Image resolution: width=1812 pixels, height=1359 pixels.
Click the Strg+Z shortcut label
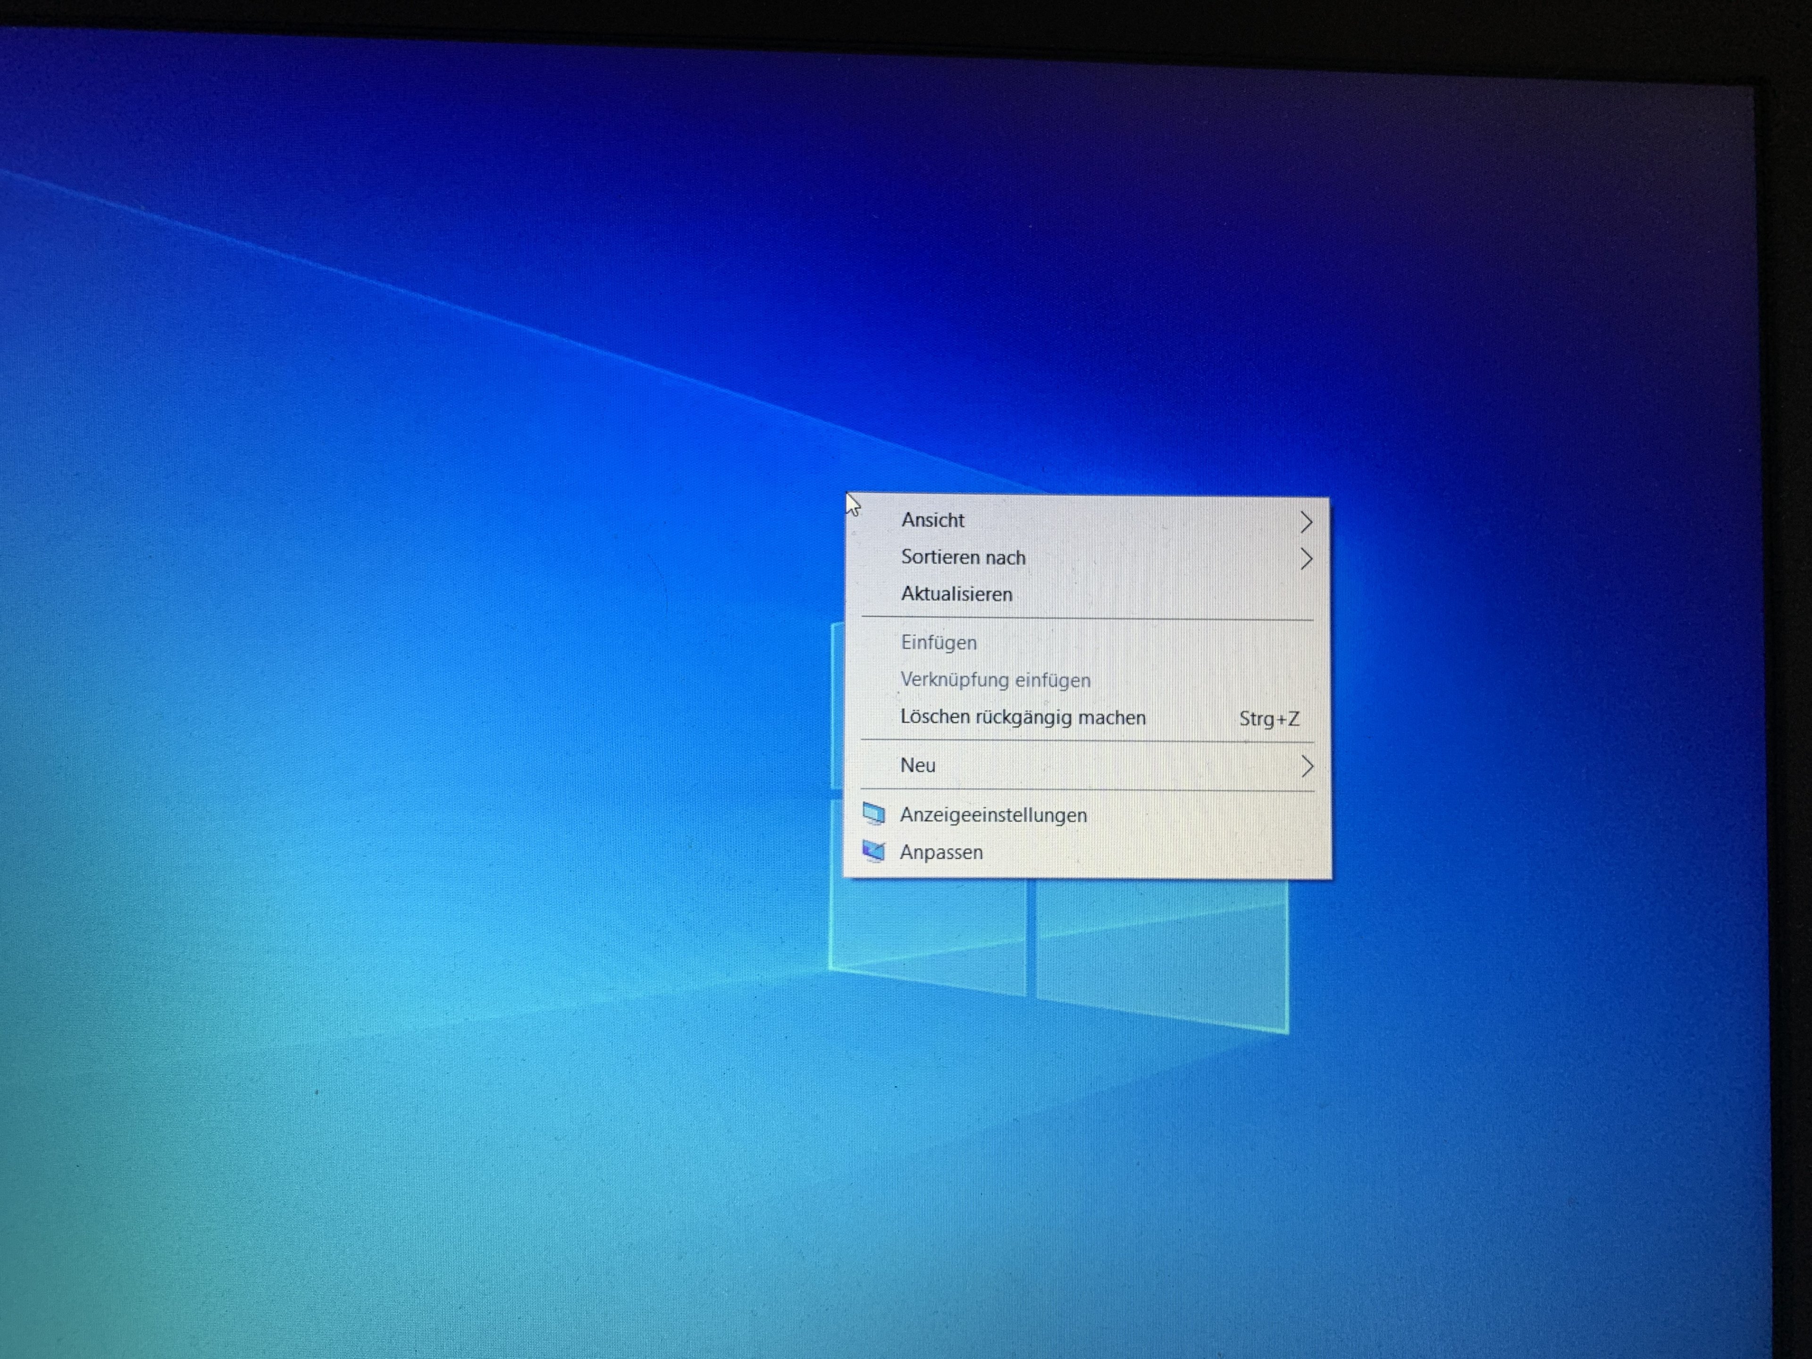1269,719
